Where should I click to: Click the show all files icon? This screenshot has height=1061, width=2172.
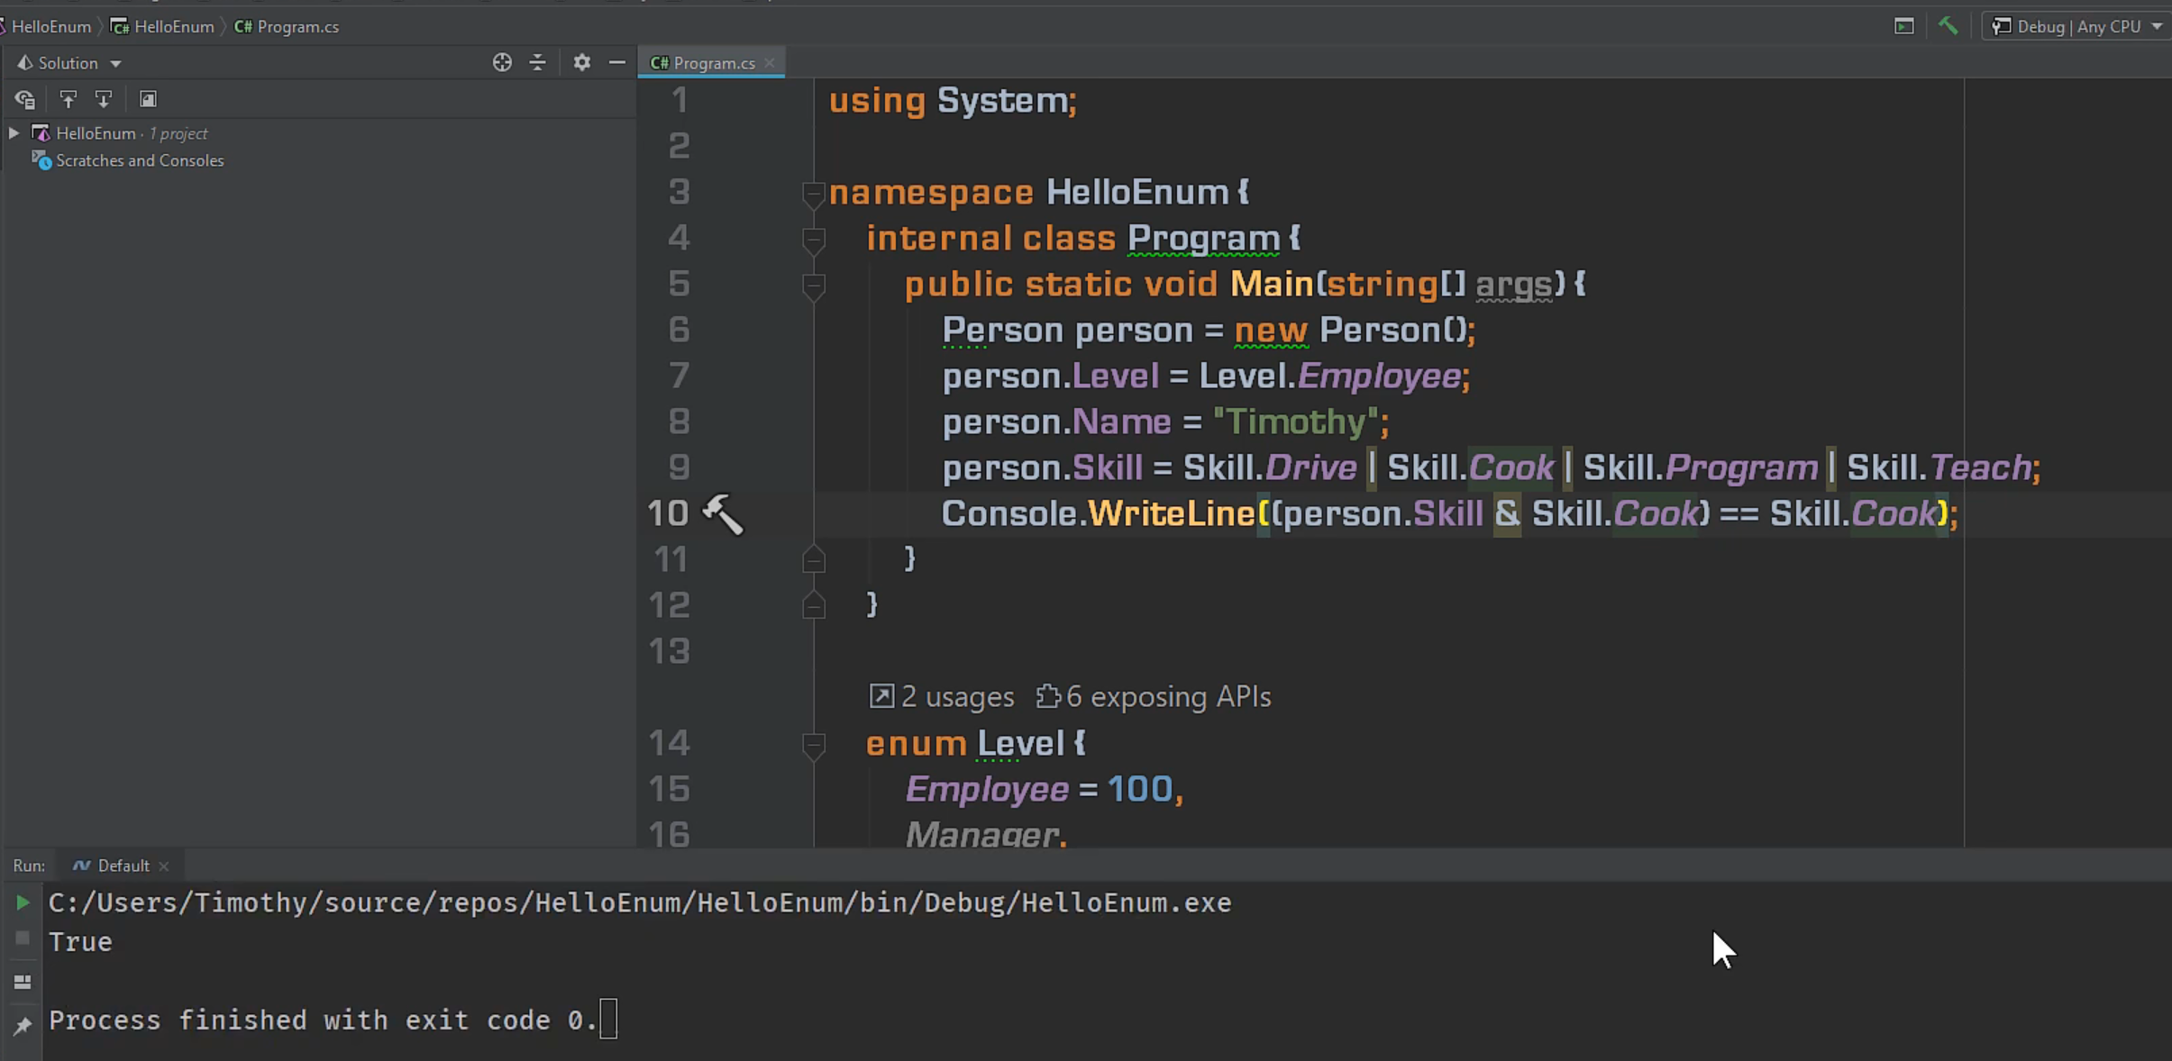coord(24,99)
